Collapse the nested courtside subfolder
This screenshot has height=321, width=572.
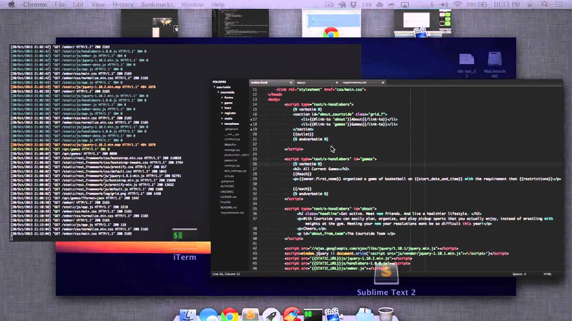(218, 92)
